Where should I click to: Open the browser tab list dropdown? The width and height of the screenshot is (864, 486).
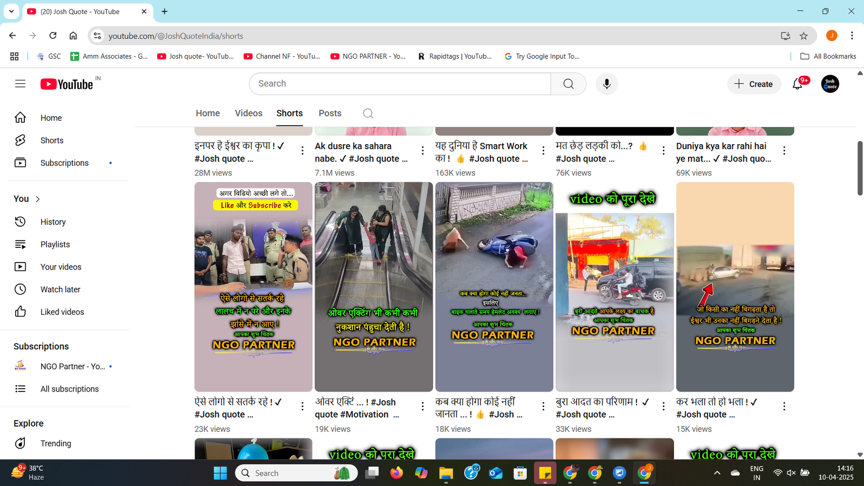(11, 11)
